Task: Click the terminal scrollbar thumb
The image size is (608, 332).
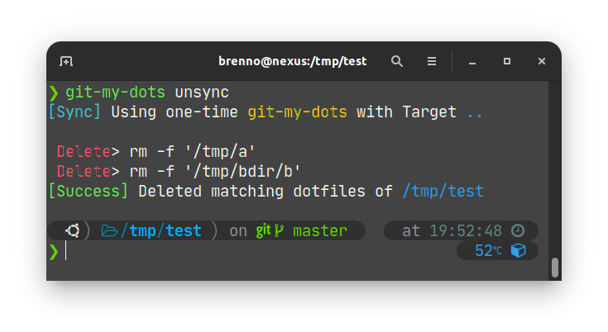Action: pyautogui.click(x=555, y=268)
